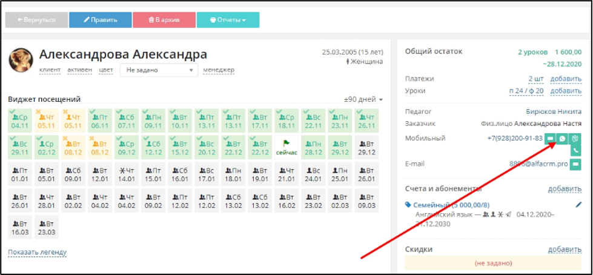Viewport: 593px width, 275px height.
Task: Click the '2 шт' payments link
Action: click(536, 79)
